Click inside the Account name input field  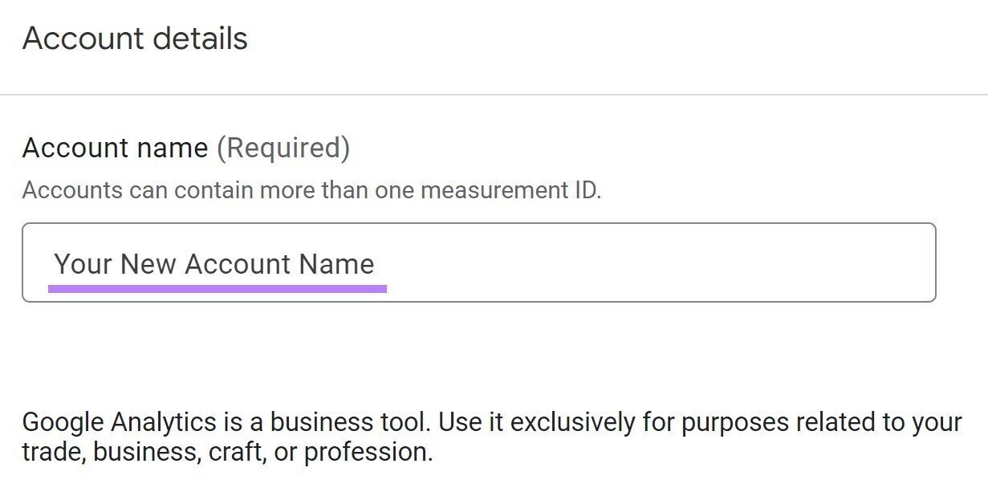pos(482,263)
